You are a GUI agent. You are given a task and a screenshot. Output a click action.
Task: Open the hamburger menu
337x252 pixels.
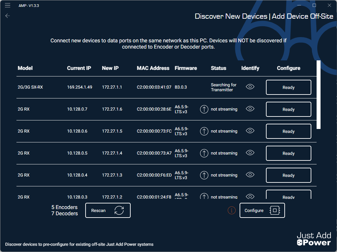(8, 5)
